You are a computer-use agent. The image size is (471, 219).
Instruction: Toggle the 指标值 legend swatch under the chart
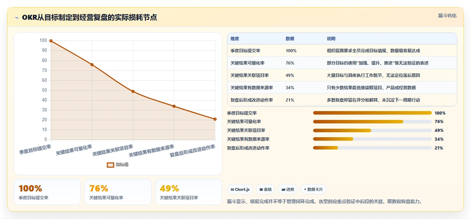click(110, 165)
